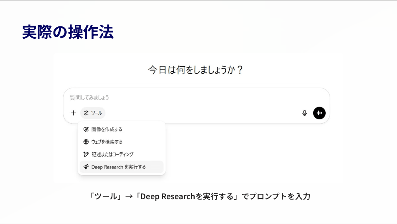397x224 pixels.
Task: Click the 「ツール」 text in the bottom caption
Action: tap(105, 196)
